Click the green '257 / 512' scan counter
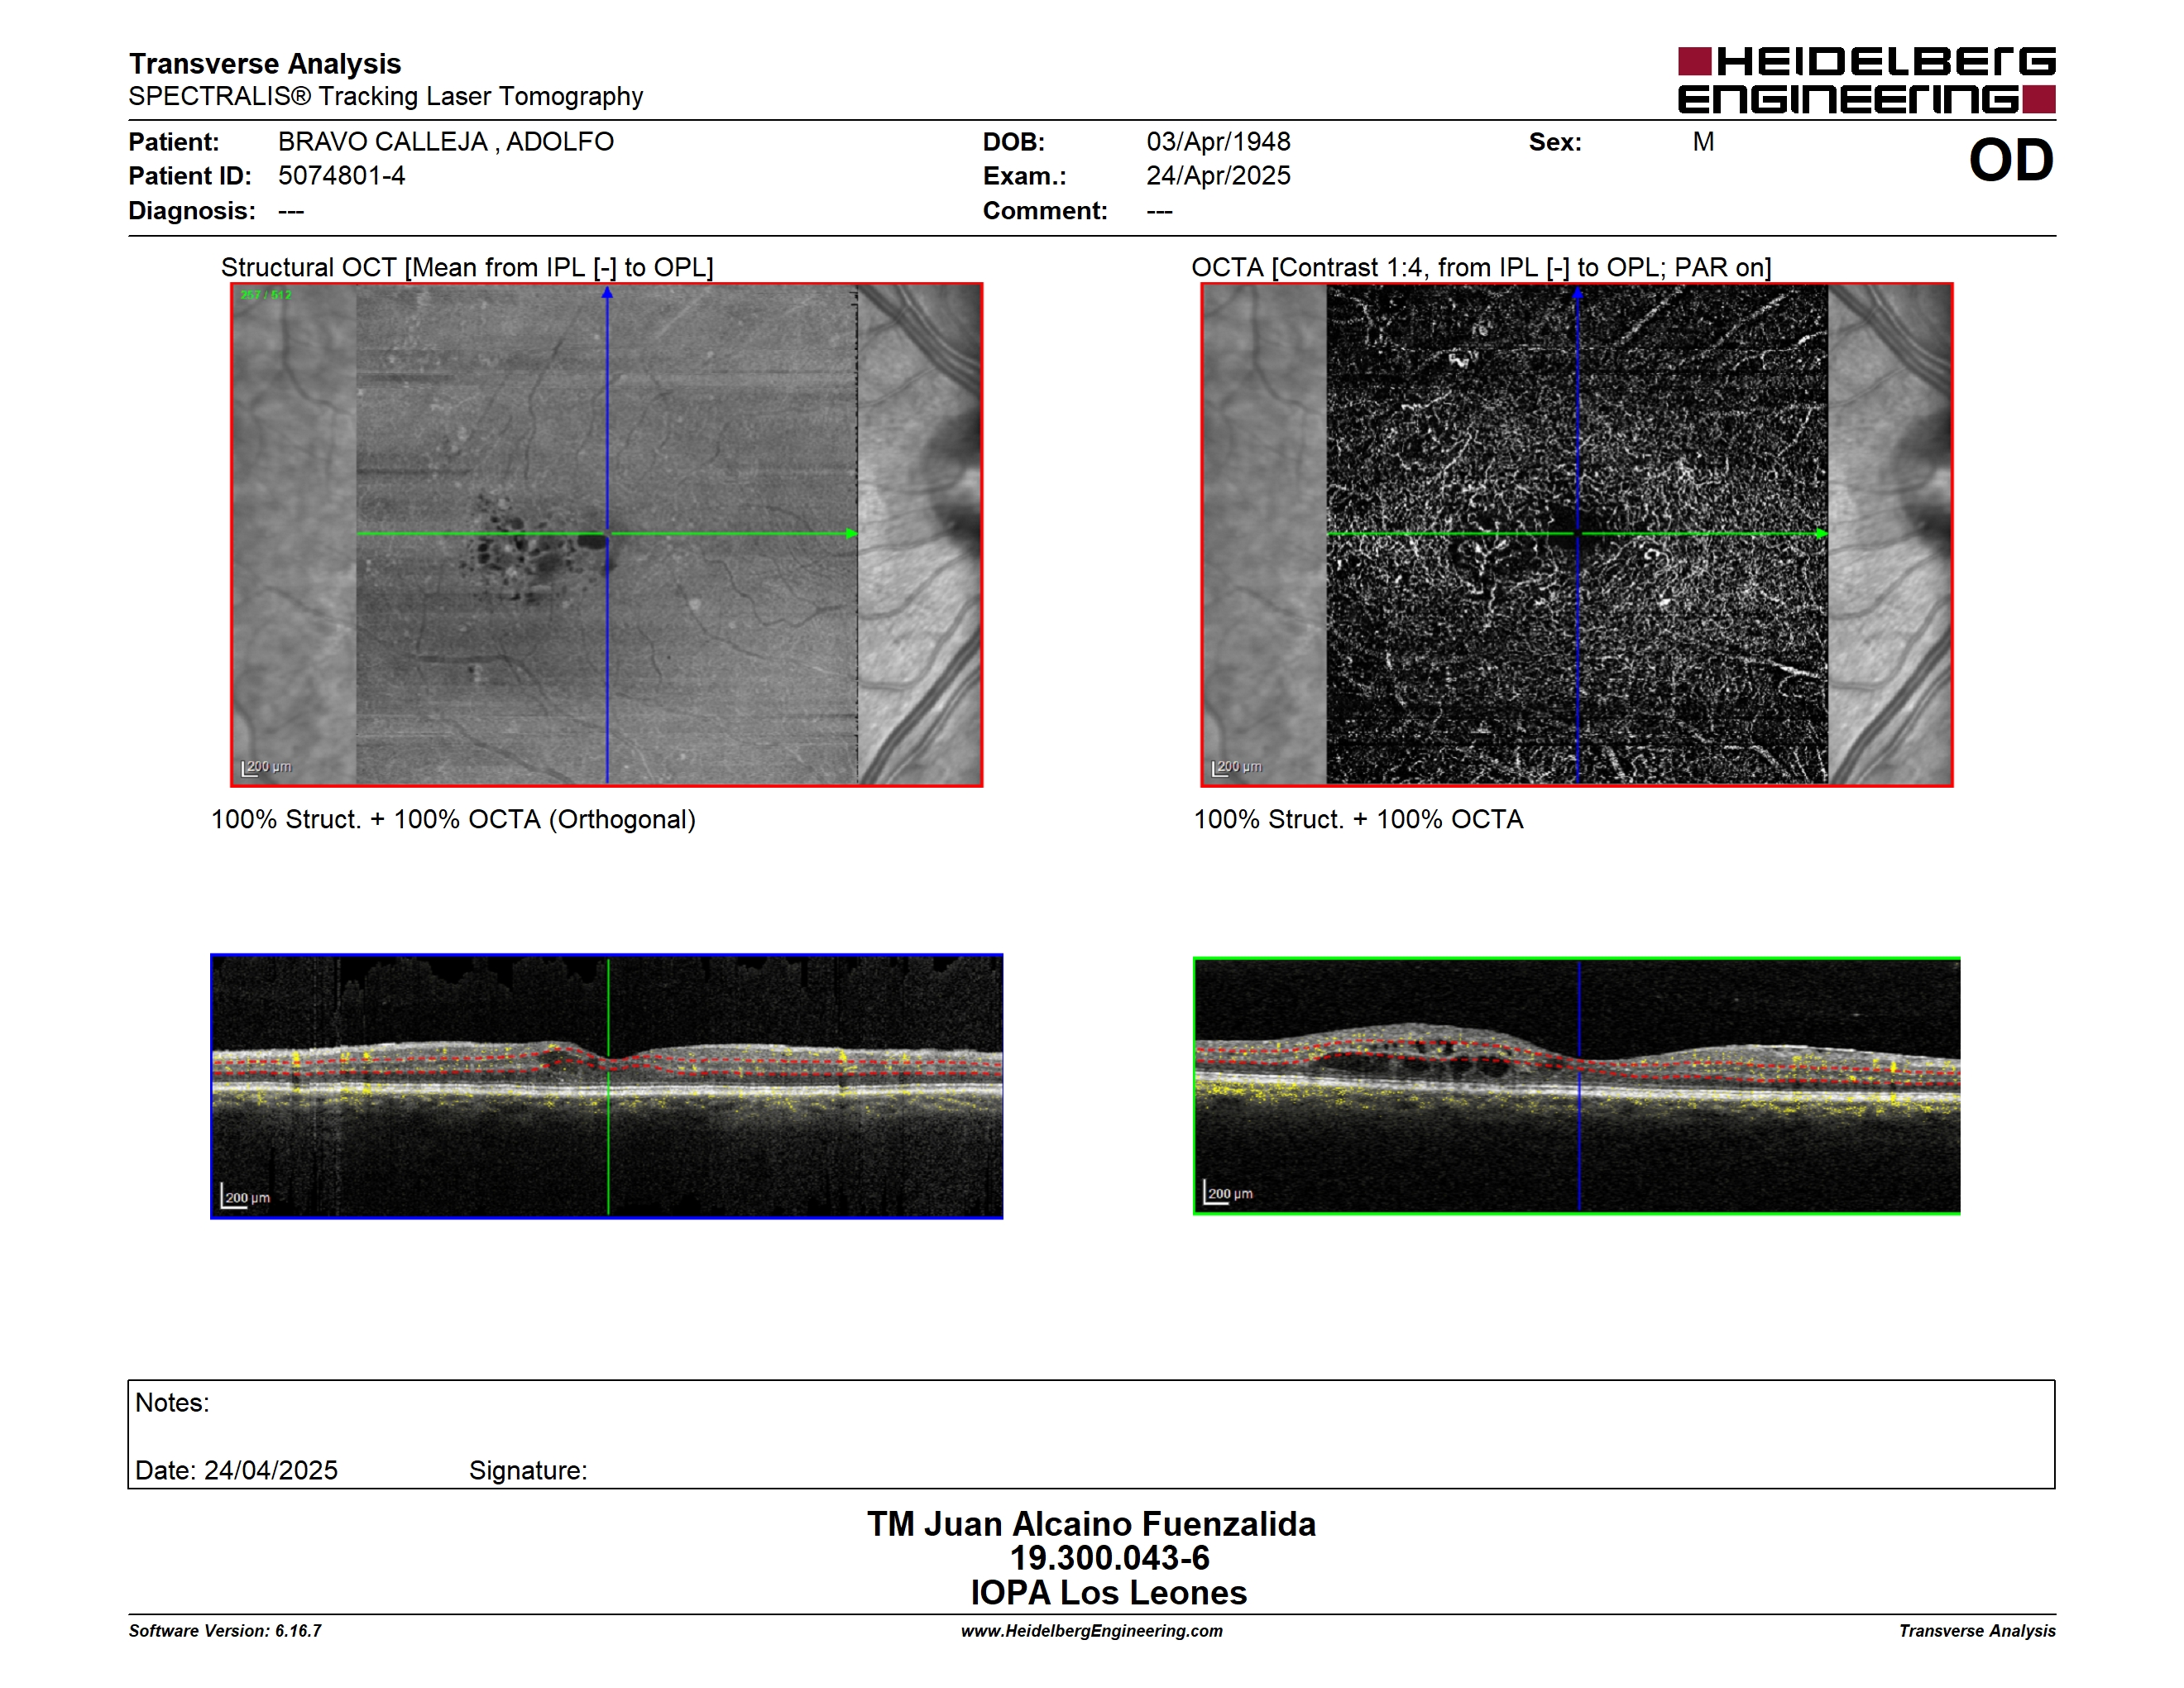2184x1688 pixels. (266, 295)
